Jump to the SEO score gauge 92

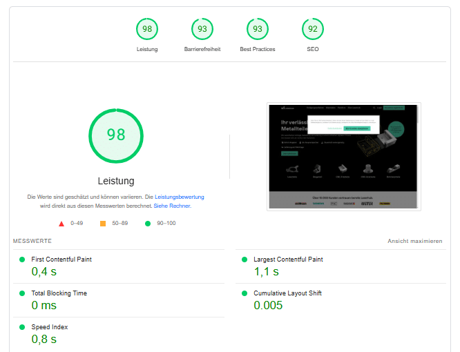pyautogui.click(x=313, y=29)
